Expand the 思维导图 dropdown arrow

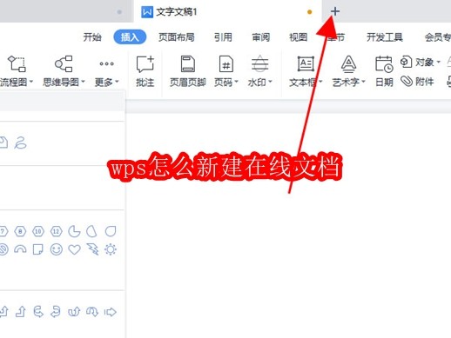83,82
